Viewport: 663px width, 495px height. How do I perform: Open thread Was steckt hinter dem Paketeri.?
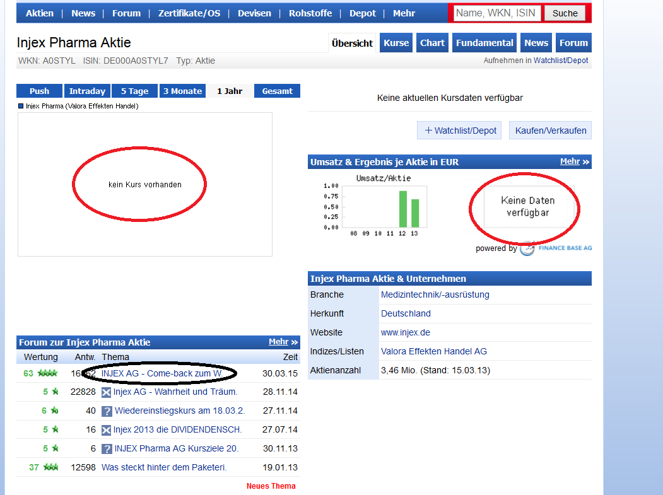pos(164,467)
